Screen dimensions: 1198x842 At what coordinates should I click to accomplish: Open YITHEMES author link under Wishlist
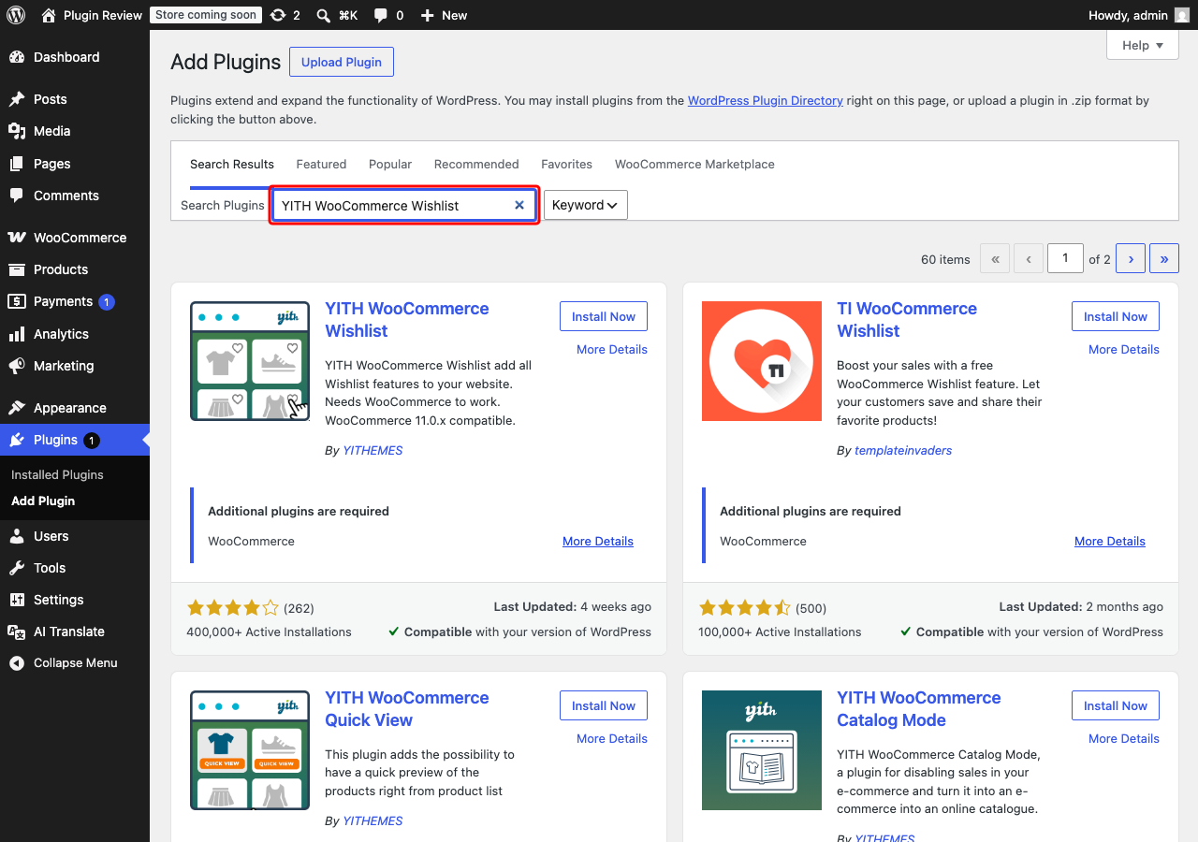pos(373,450)
